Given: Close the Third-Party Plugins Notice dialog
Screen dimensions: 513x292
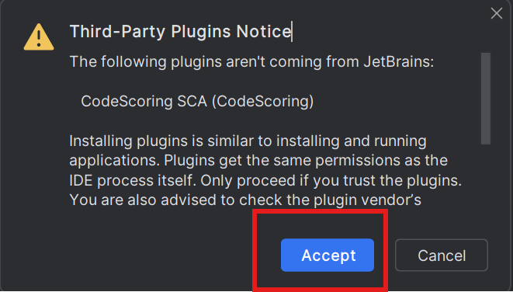Looking at the screenshot, I should tap(497, 13).
